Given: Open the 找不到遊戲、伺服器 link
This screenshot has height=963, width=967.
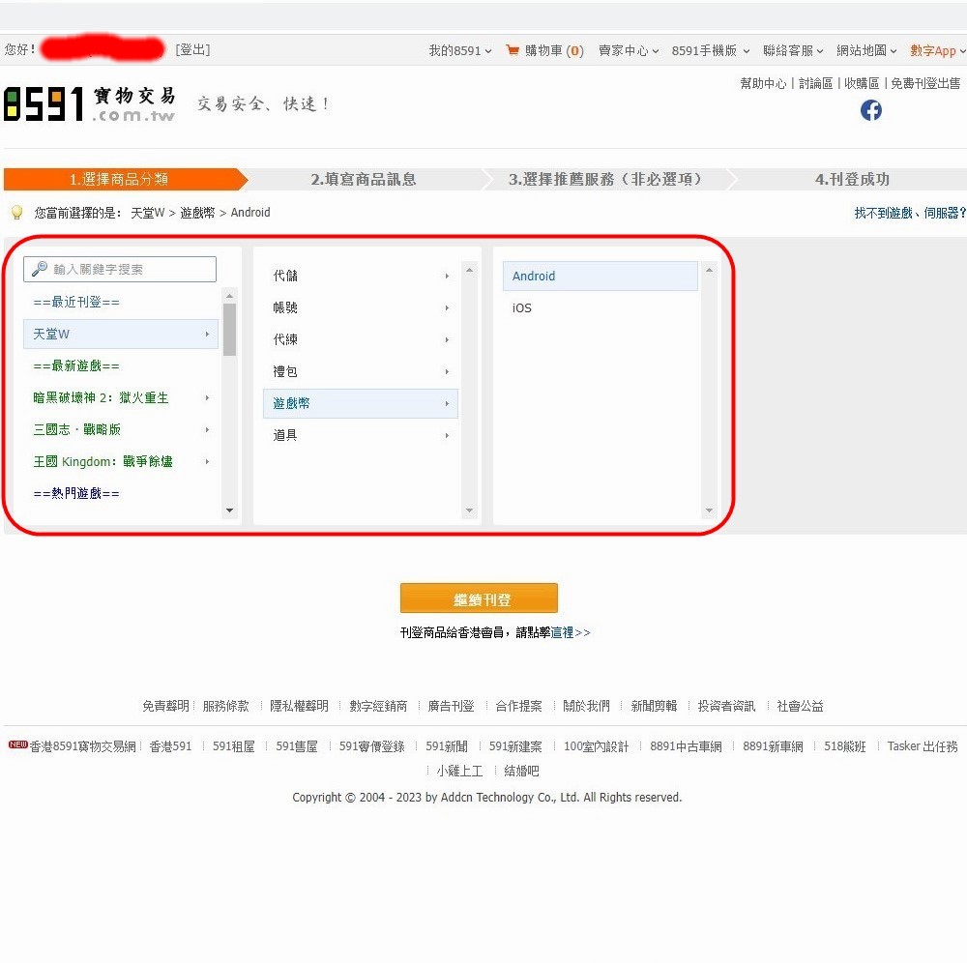Looking at the screenshot, I should [909, 213].
